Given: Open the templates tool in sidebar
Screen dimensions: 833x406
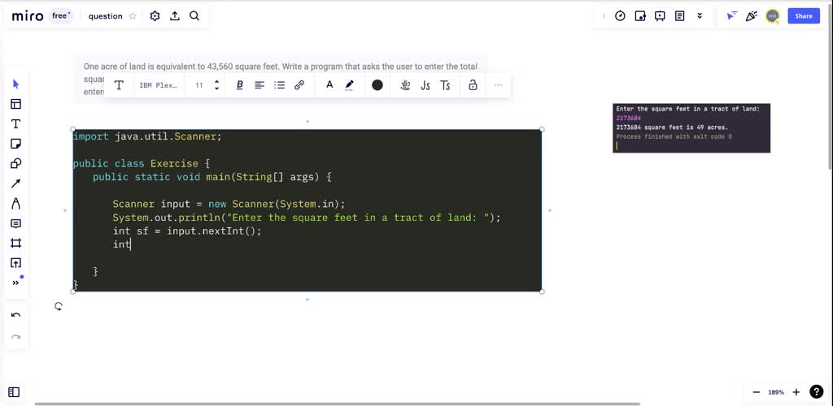Looking at the screenshot, I should pos(15,104).
